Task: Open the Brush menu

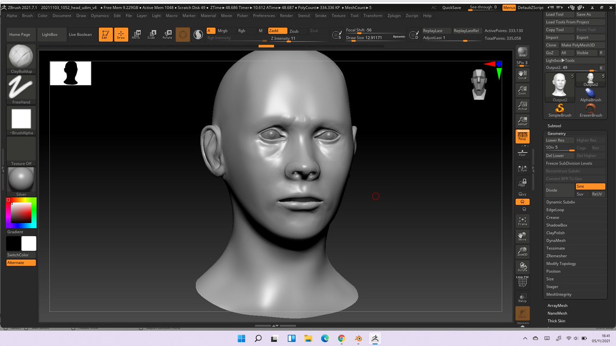Action: pyautogui.click(x=27, y=16)
